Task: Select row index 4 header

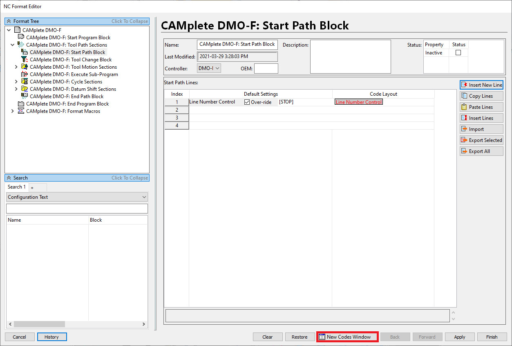Action: point(177,126)
